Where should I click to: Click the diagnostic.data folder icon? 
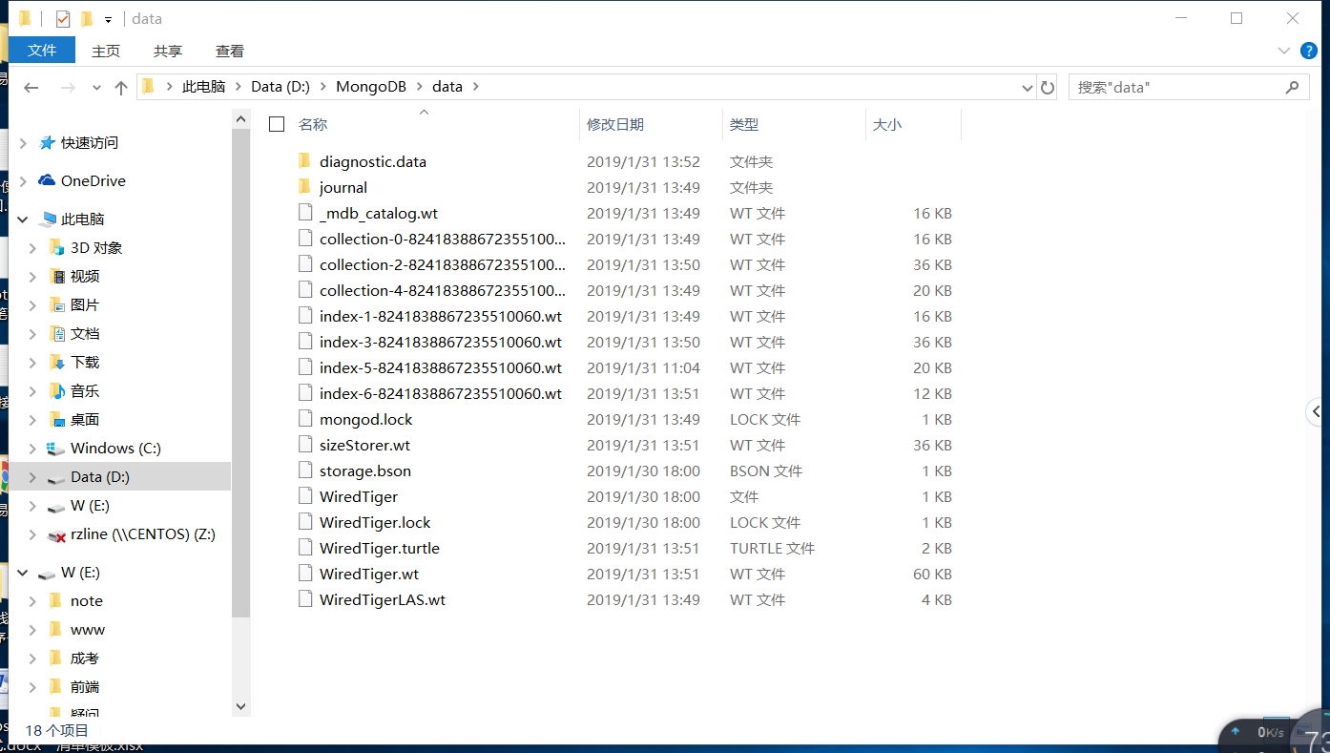coord(305,161)
